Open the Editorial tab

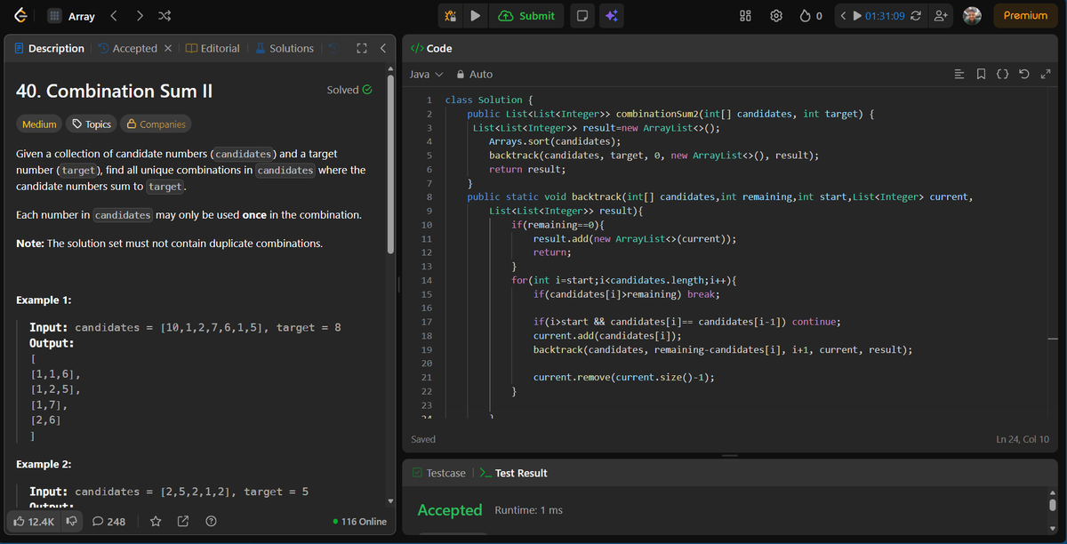(x=213, y=48)
